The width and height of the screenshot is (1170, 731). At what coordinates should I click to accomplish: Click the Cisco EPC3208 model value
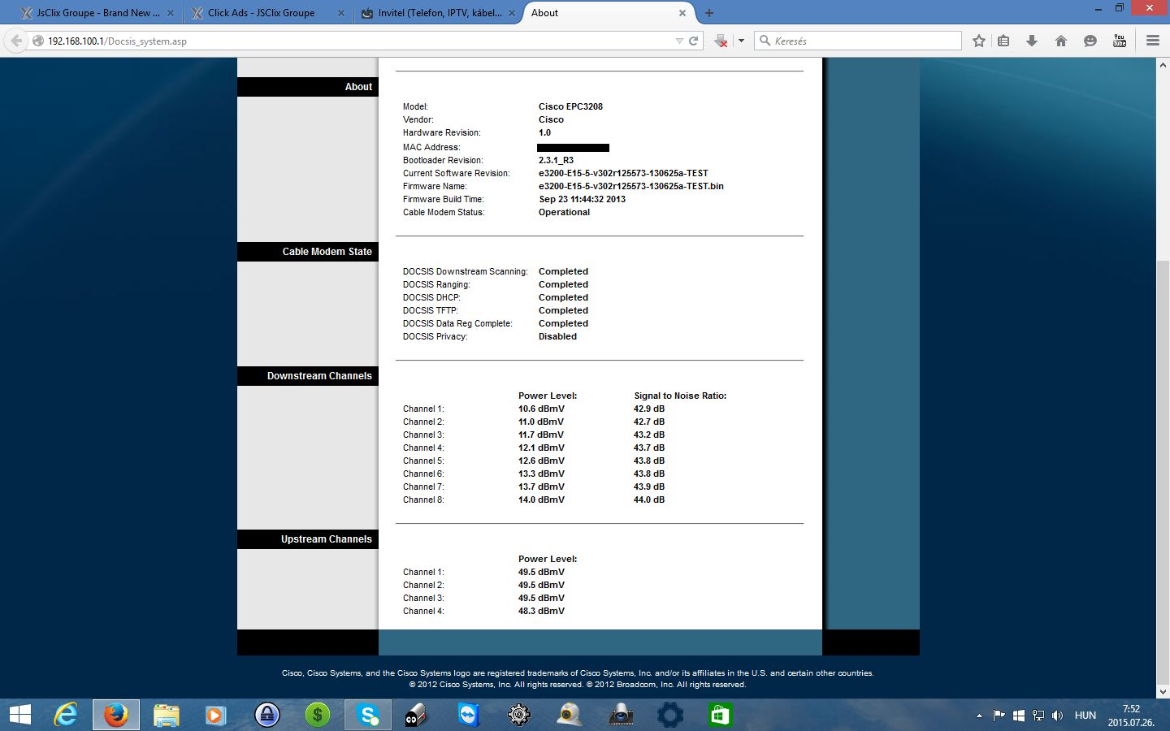pos(570,106)
